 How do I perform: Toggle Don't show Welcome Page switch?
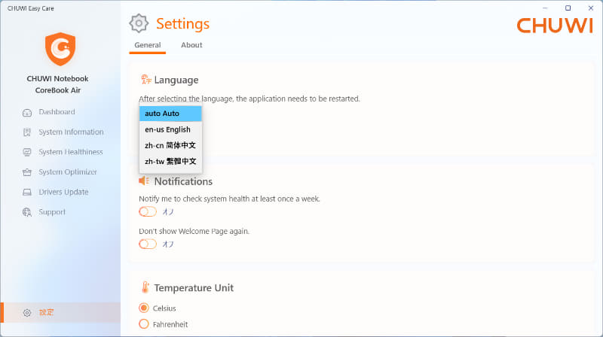[x=148, y=244]
